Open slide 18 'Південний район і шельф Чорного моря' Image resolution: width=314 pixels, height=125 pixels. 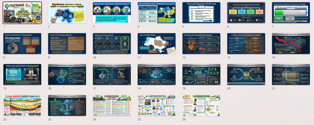pyautogui.click(x=157, y=74)
